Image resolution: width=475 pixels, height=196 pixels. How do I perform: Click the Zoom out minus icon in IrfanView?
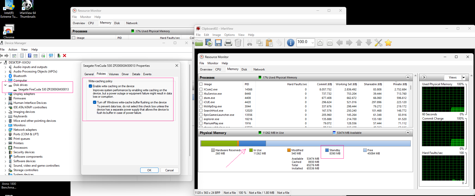(330, 43)
